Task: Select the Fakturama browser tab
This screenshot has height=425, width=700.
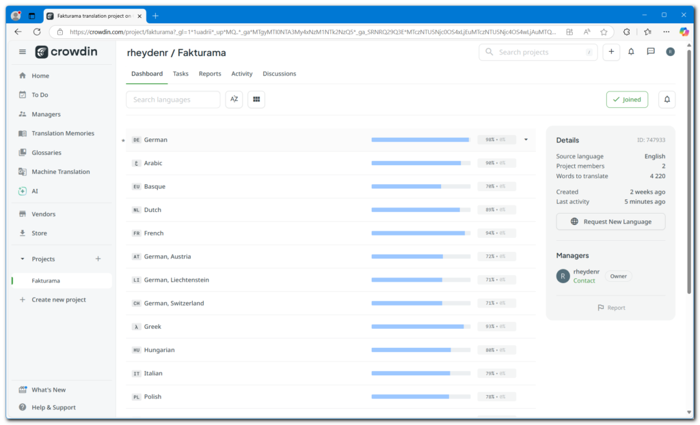Action: (x=94, y=16)
